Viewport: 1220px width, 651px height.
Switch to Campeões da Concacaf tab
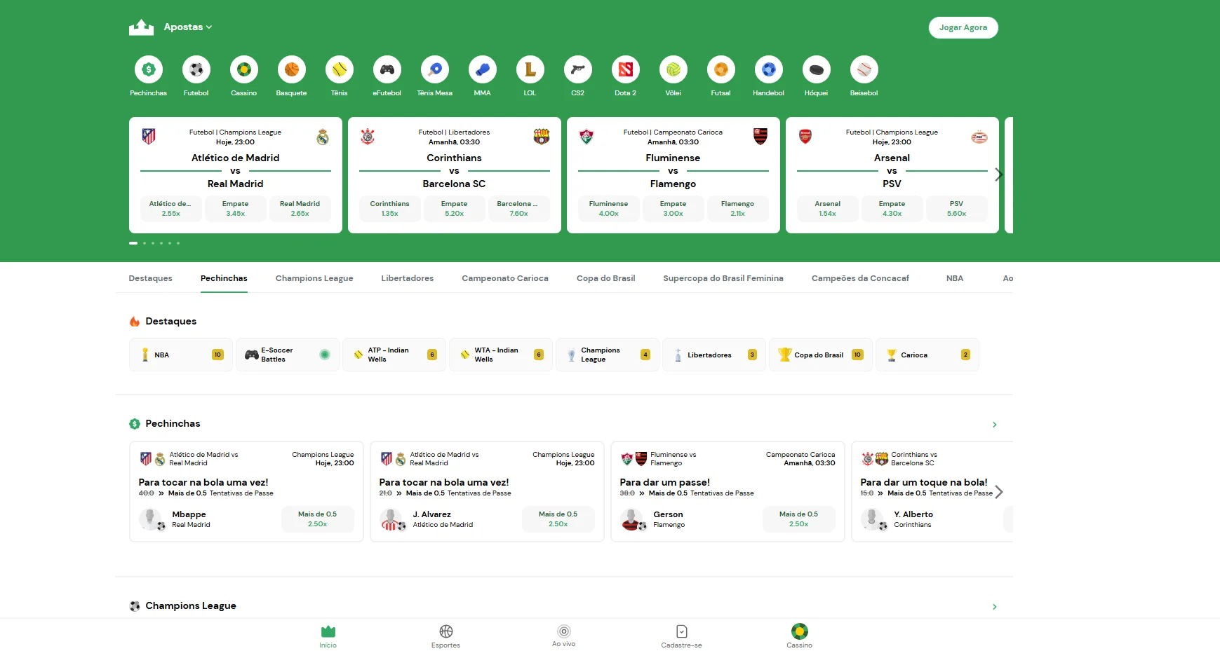(860, 278)
